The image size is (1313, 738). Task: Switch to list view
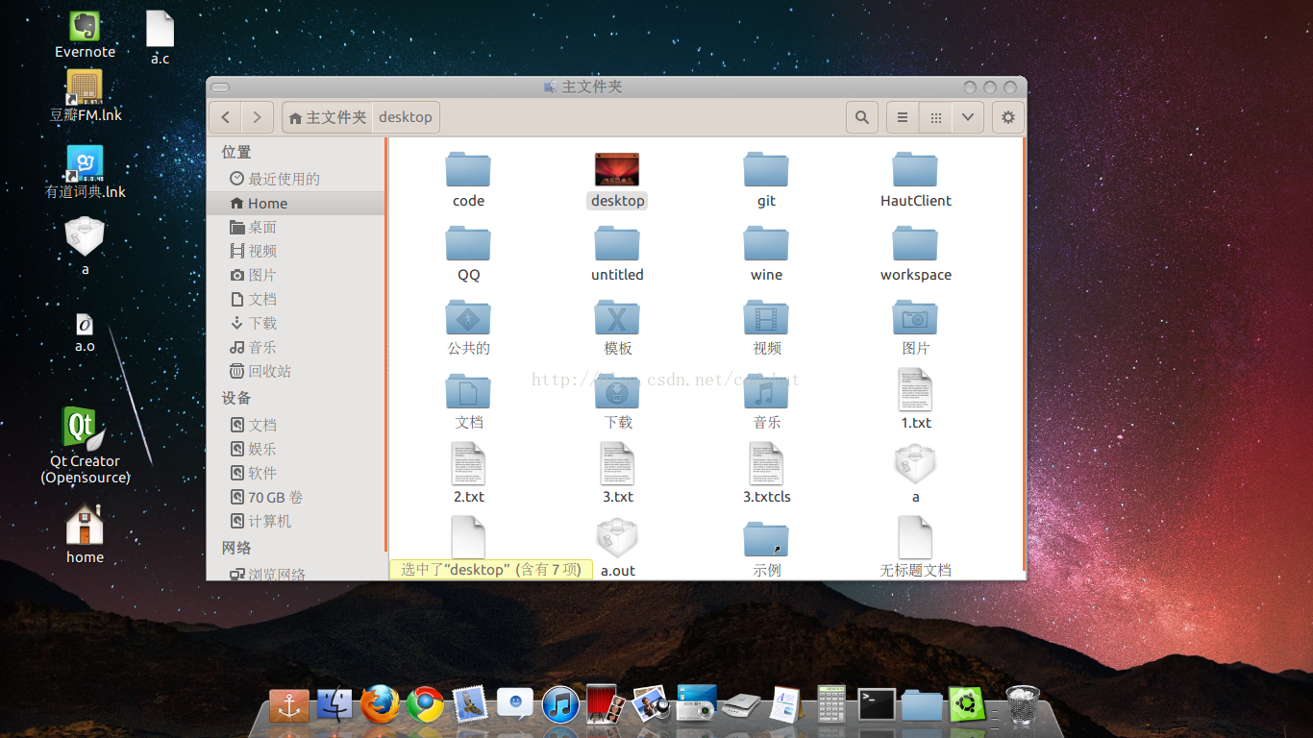pos(903,117)
